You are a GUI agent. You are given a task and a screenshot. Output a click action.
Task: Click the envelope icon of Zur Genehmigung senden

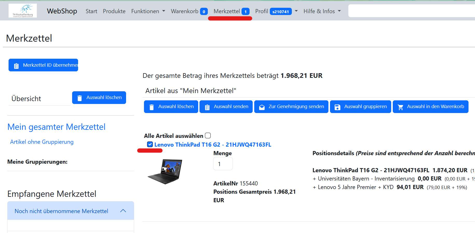262,107
